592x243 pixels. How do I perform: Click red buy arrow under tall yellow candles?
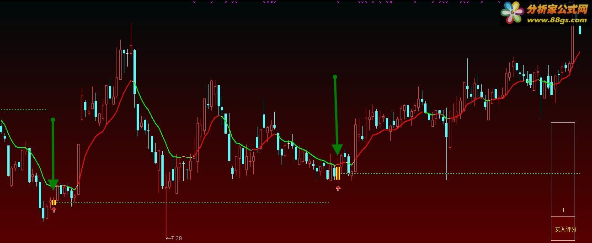coord(338,188)
